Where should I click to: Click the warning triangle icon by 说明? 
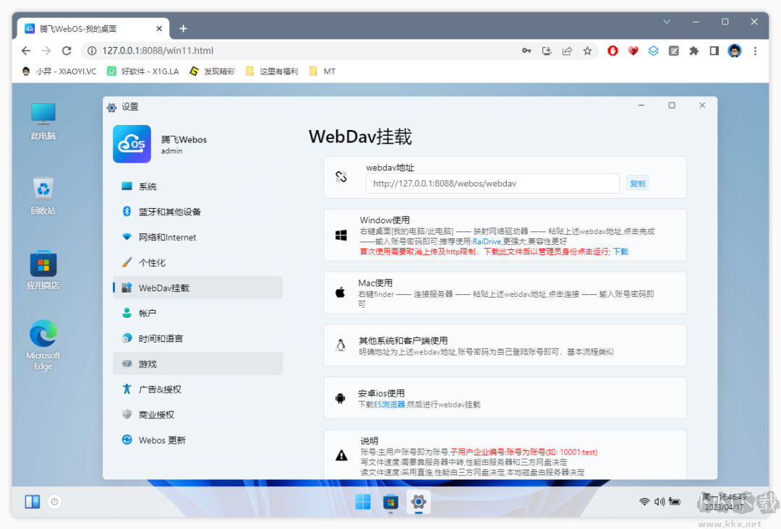click(x=341, y=455)
